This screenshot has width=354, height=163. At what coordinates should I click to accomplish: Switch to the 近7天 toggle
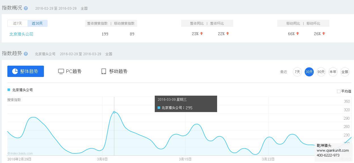pos(17,23)
